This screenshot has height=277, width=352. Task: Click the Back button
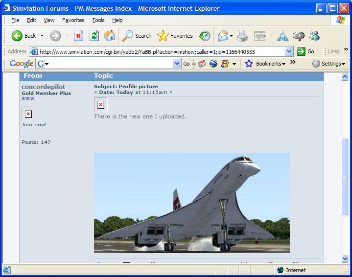point(24,36)
